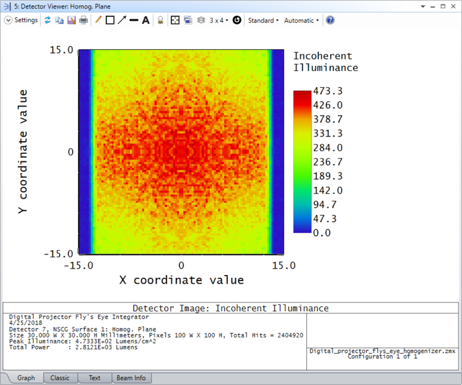Expand the Settings panel
The image size is (462, 385).
21,20
